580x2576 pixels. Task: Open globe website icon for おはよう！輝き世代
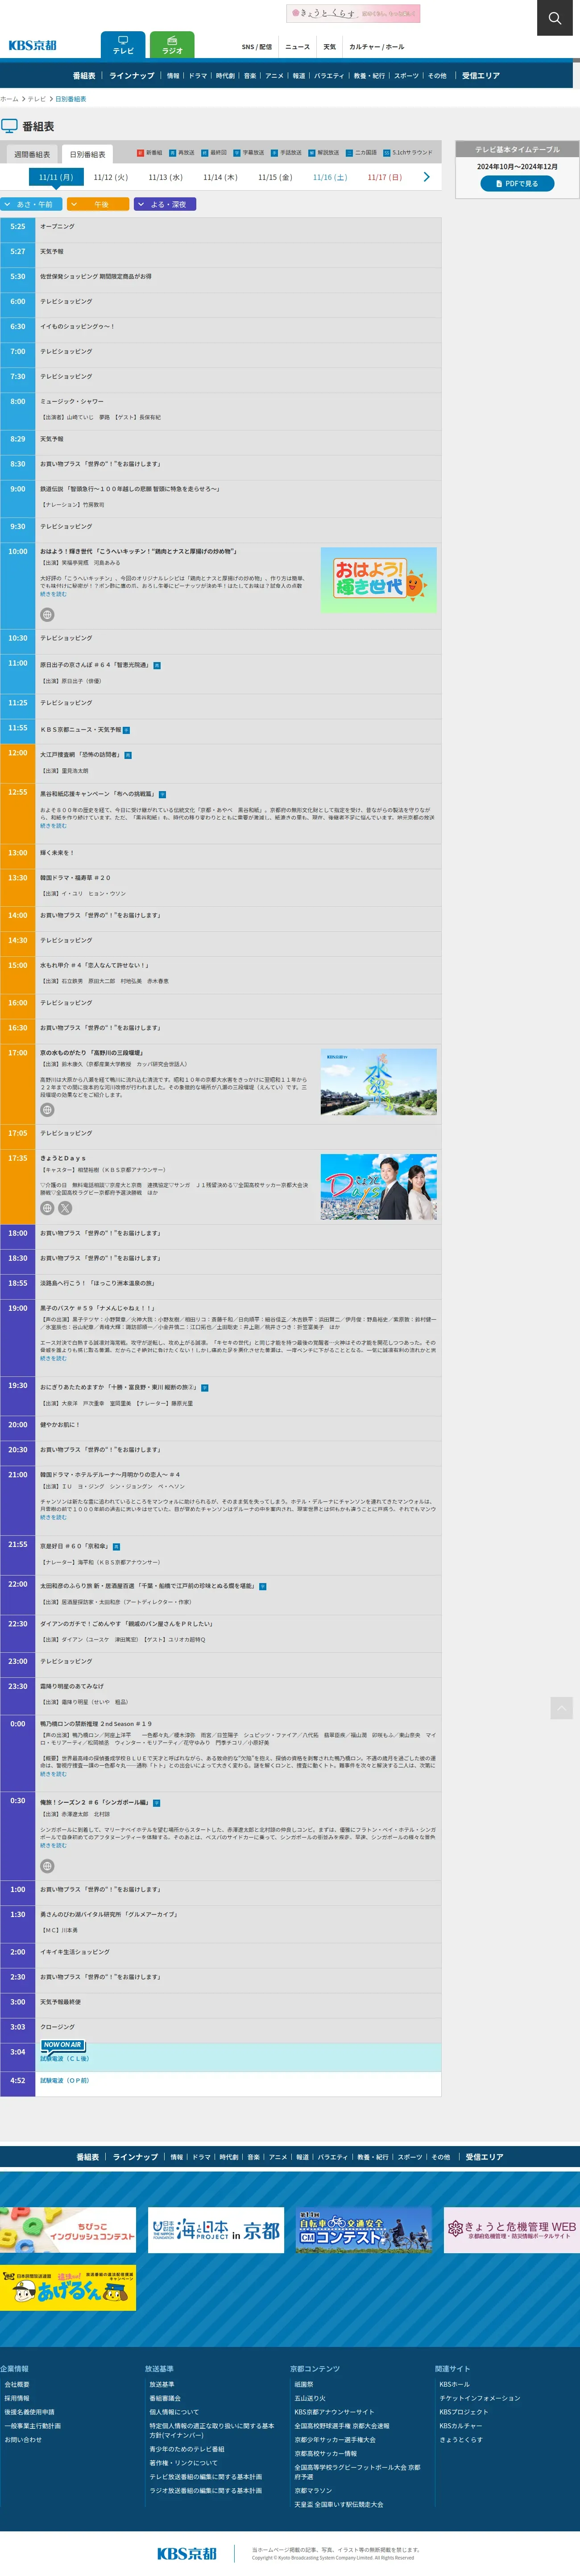click(x=47, y=615)
